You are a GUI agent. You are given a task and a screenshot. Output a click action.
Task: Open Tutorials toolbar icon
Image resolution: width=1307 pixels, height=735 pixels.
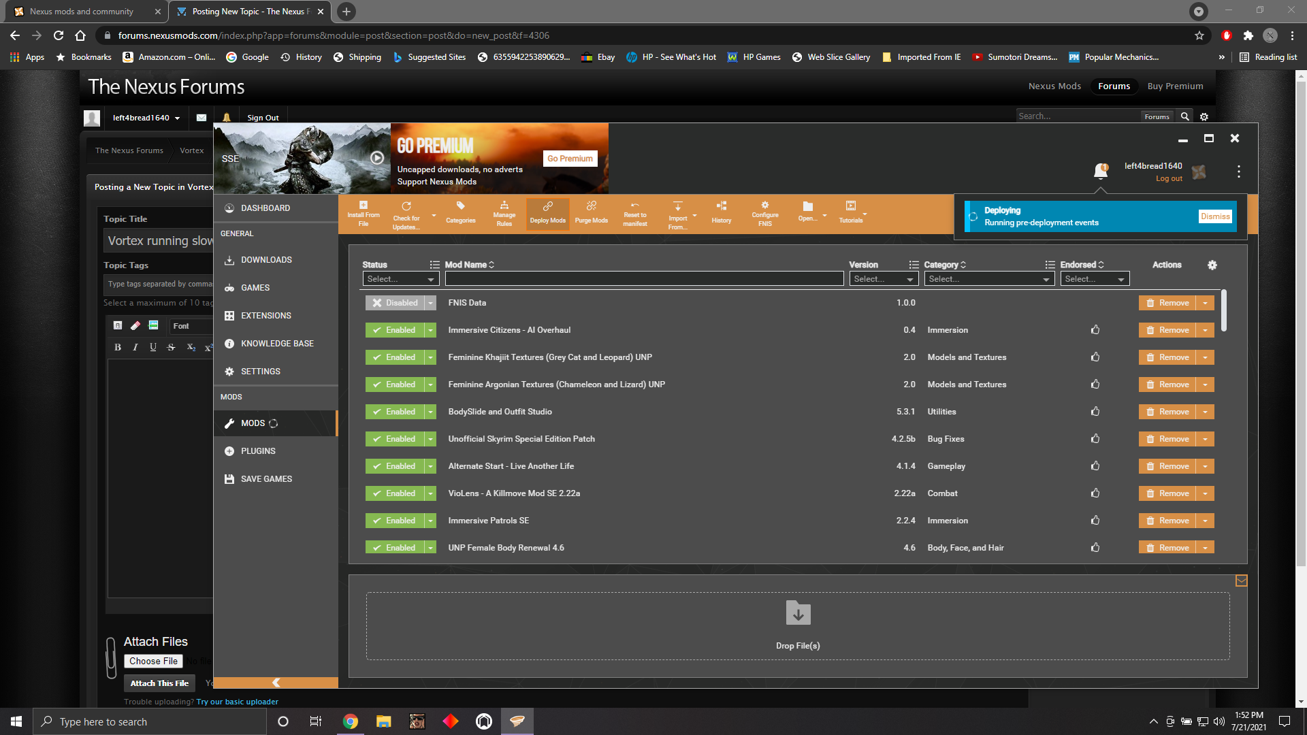[851, 212]
